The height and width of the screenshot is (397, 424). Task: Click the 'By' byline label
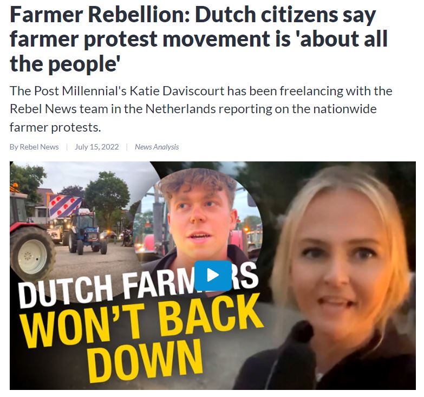pyautogui.click(x=14, y=147)
